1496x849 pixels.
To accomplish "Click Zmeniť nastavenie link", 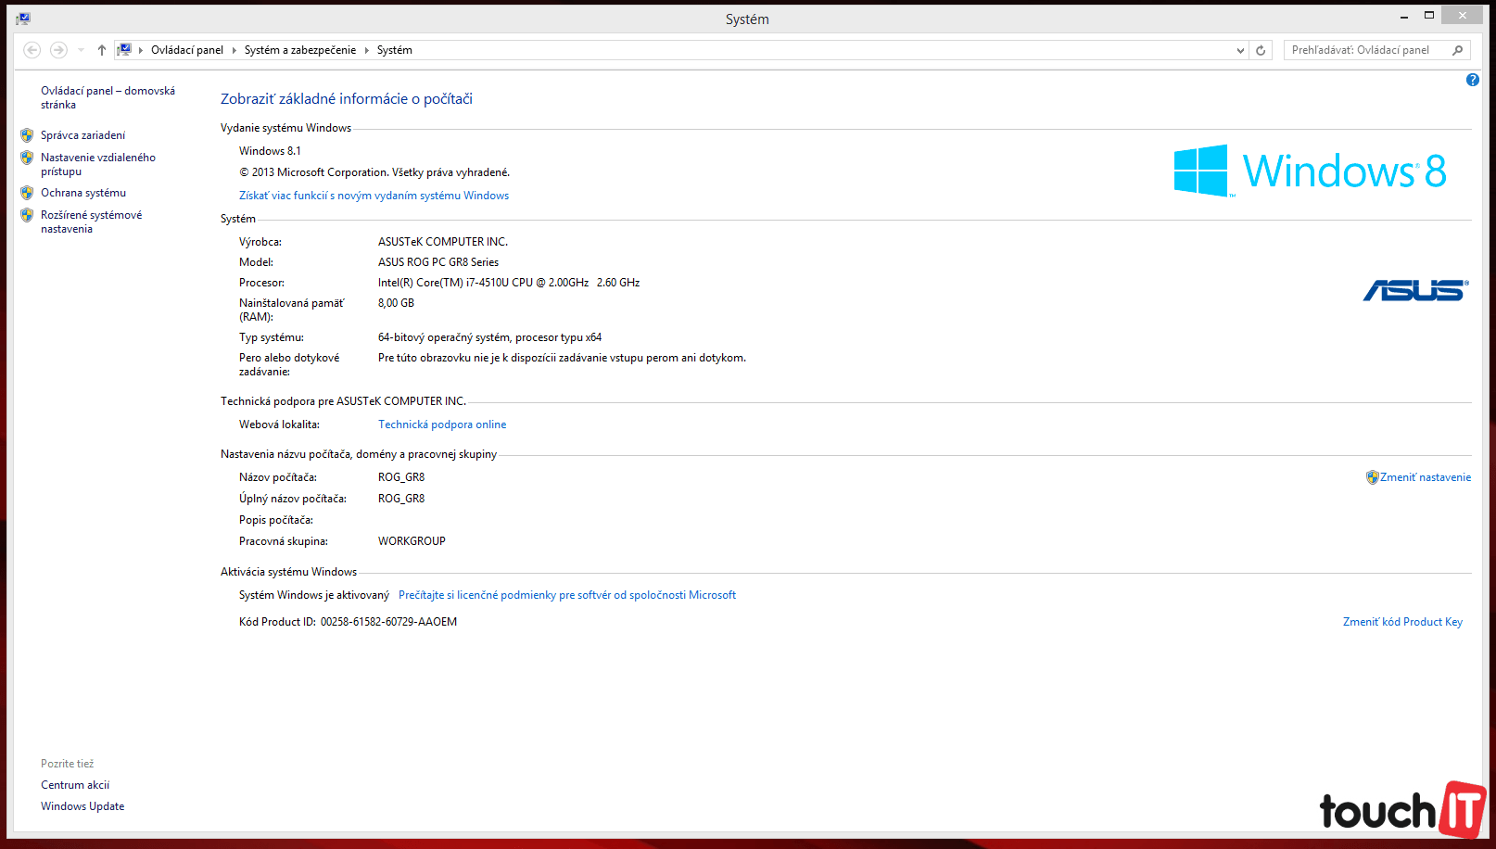I will tap(1425, 477).
